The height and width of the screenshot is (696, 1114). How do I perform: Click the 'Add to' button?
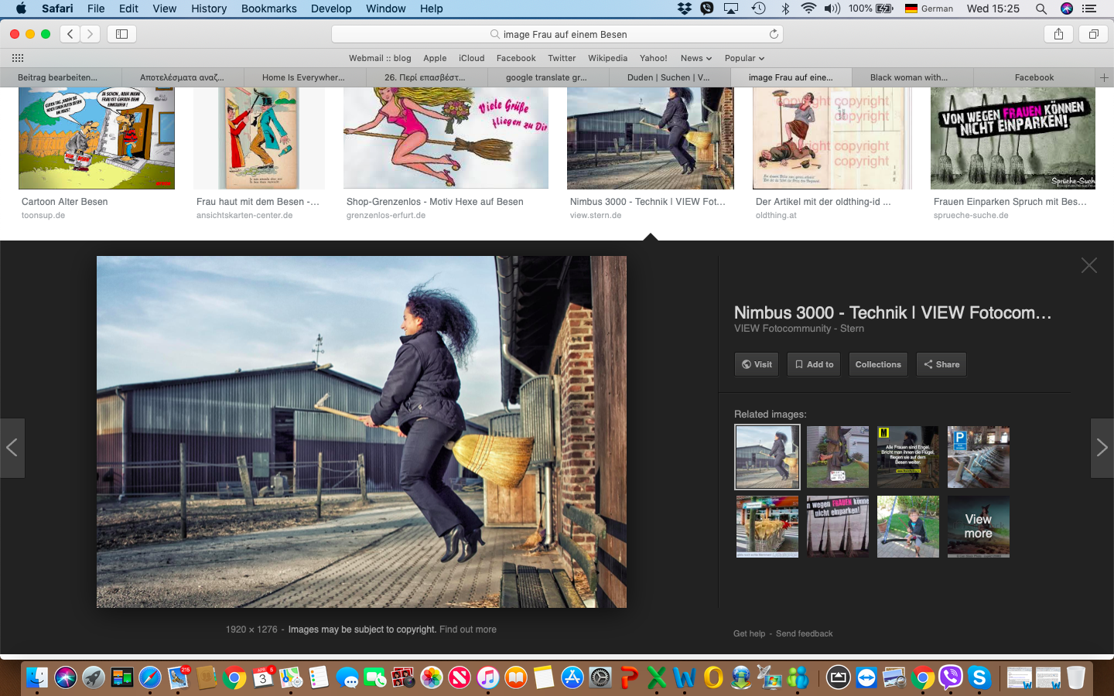coord(814,364)
